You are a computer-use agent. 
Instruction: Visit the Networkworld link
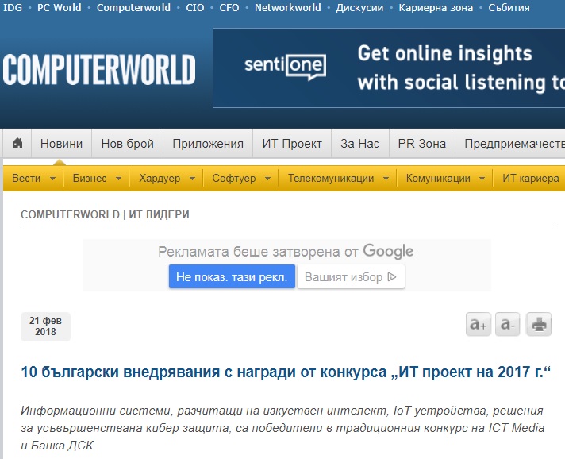pyautogui.click(x=287, y=8)
